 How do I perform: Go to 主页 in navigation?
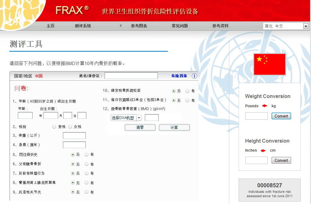point(50,26)
